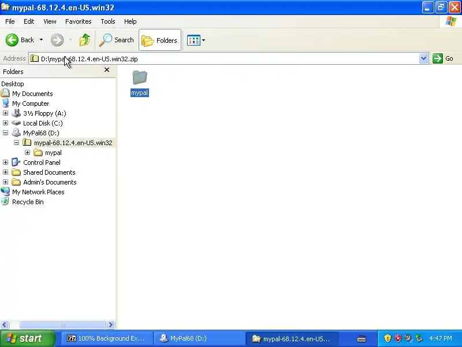Expand the Control Panel node
Viewport: 462px width, 347px height.
pos(5,163)
